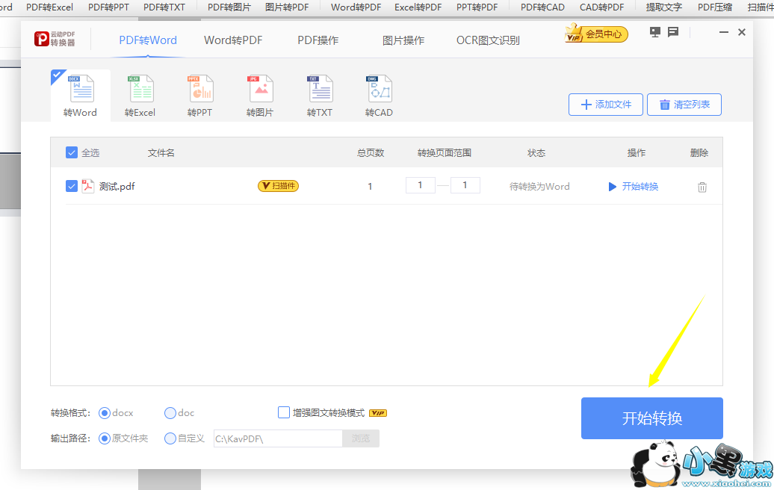Choose the 转PPT format icon
Image resolution: width=774 pixels, height=490 pixels.
click(200, 90)
